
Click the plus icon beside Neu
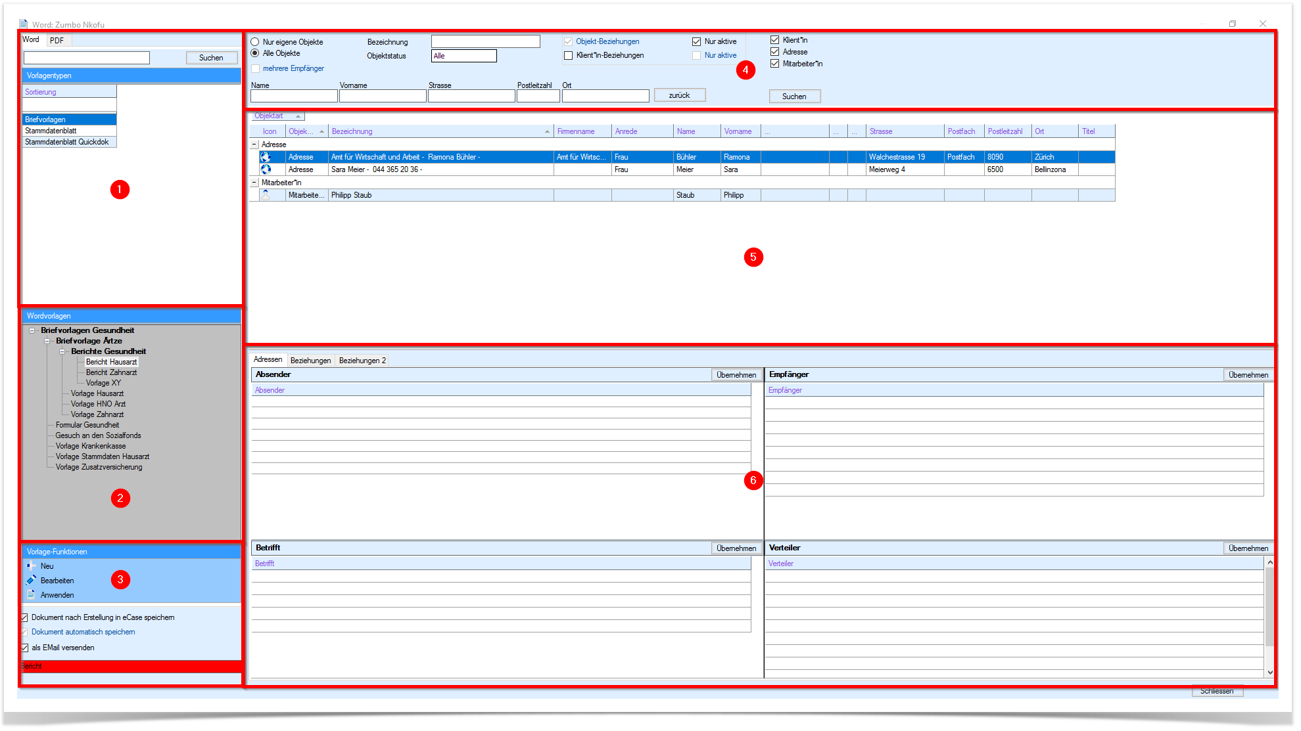(x=31, y=565)
